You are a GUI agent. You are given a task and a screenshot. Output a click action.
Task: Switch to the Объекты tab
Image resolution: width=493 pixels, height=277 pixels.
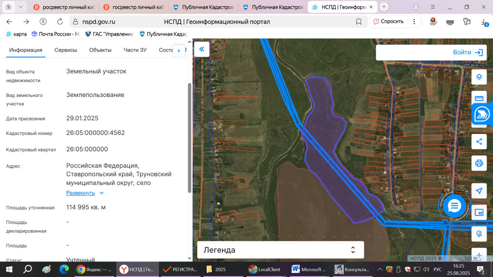pyautogui.click(x=100, y=50)
